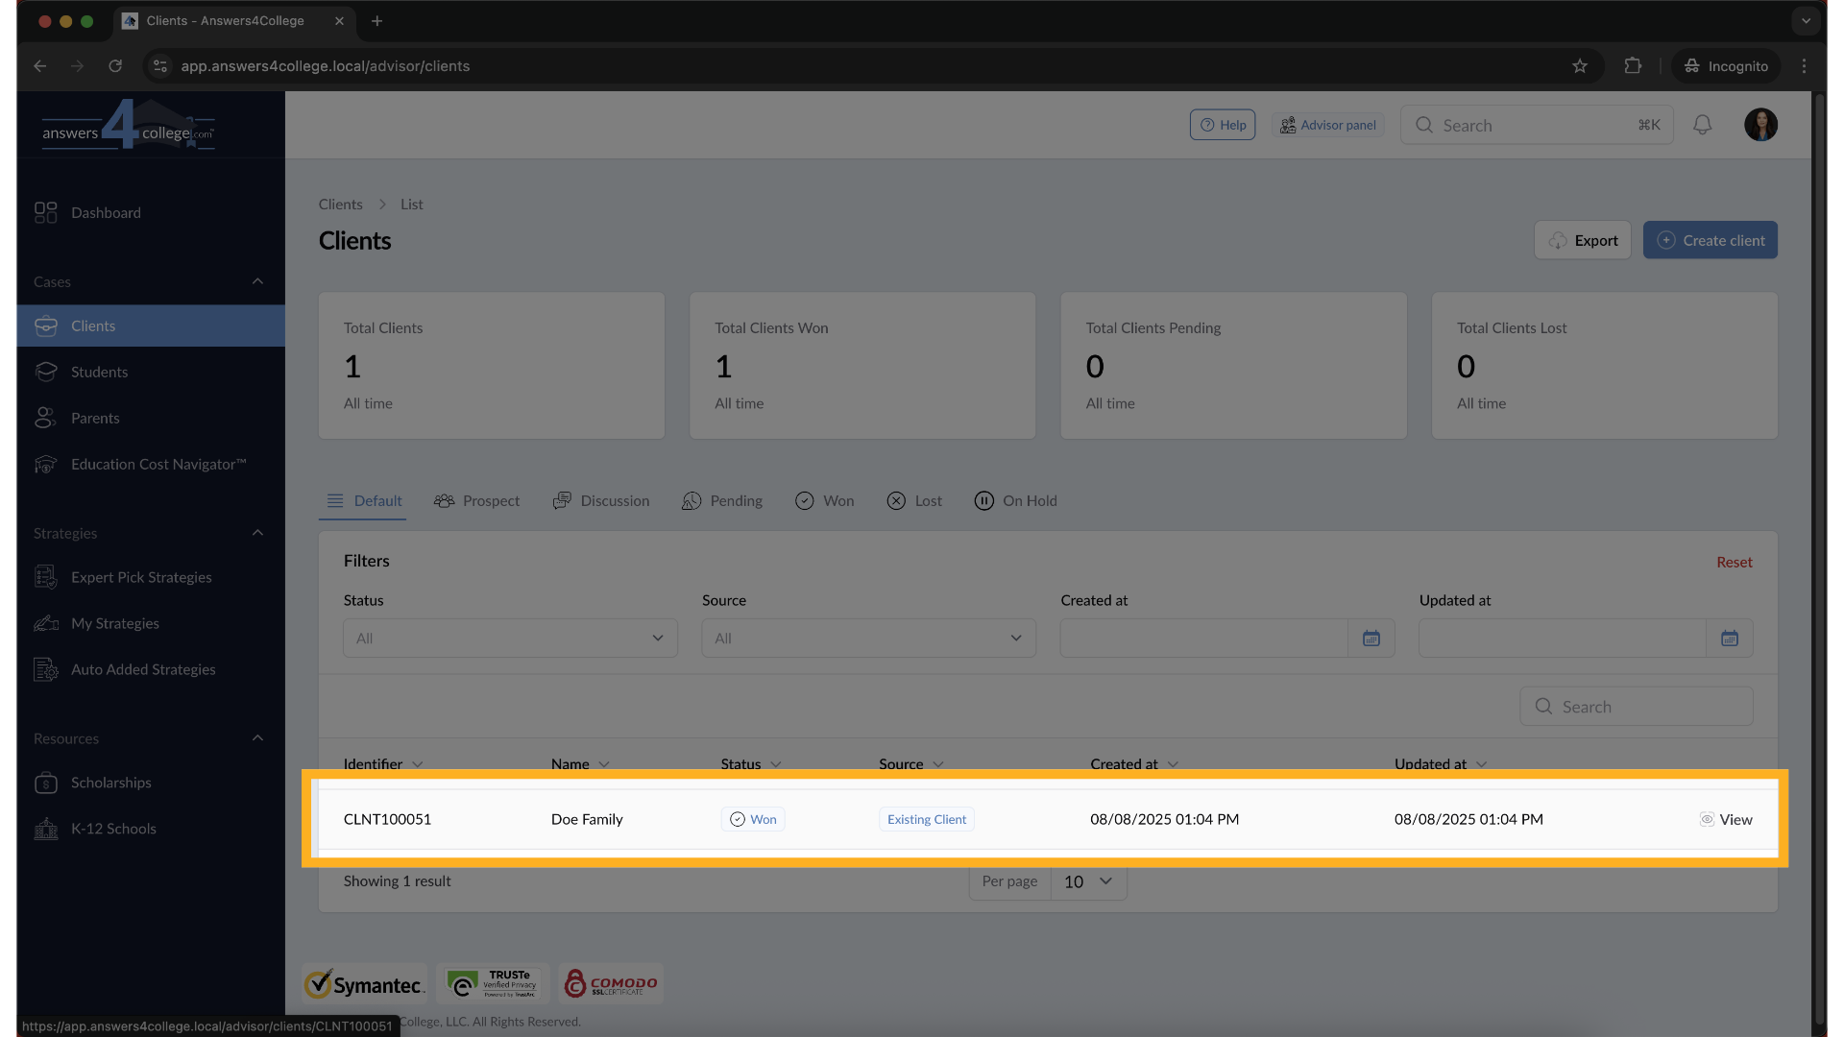This screenshot has height=1037, width=1844.
Task: Open Education Cost Navigator in sidebar
Action: (x=158, y=464)
